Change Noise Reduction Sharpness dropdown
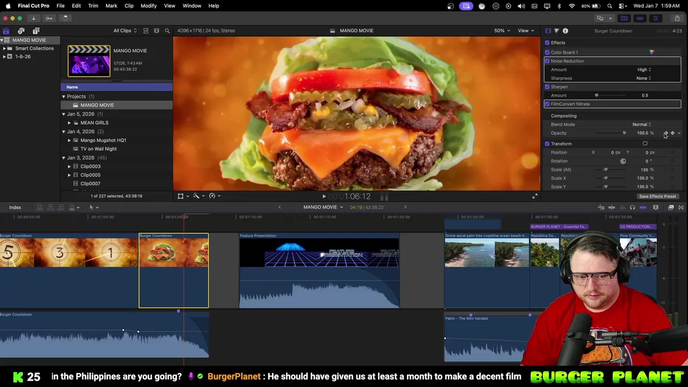Image resolution: width=688 pixels, height=387 pixels. (x=643, y=78)
